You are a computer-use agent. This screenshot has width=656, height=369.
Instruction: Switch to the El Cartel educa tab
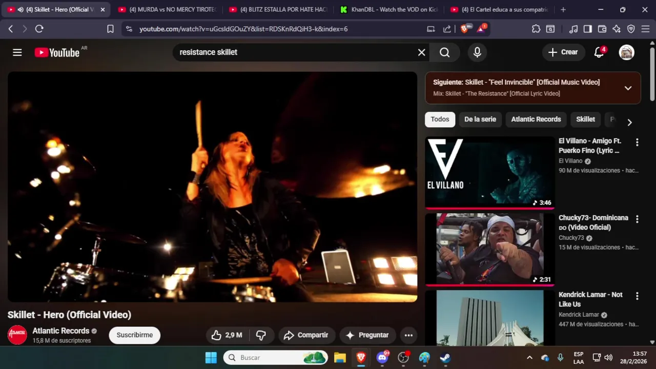(499, 10)
